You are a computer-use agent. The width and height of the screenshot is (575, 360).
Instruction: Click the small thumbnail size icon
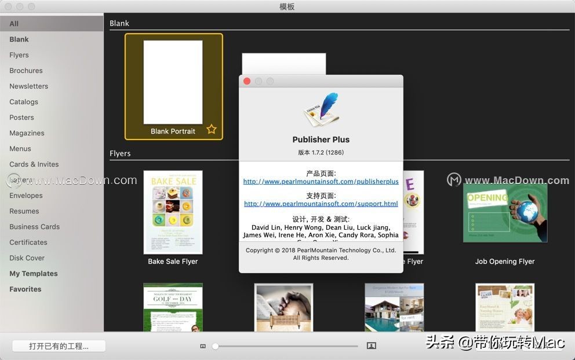203,346
